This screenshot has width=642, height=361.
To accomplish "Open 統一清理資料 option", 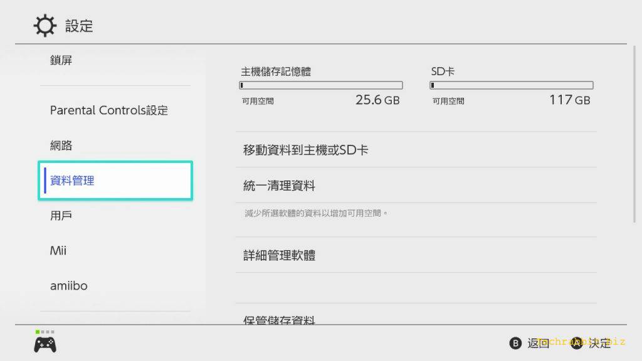I will click(279, 186).
